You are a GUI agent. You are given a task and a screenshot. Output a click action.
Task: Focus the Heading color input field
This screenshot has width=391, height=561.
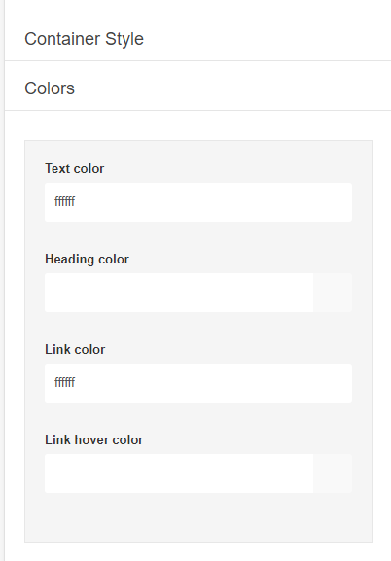tap(179, 293)
